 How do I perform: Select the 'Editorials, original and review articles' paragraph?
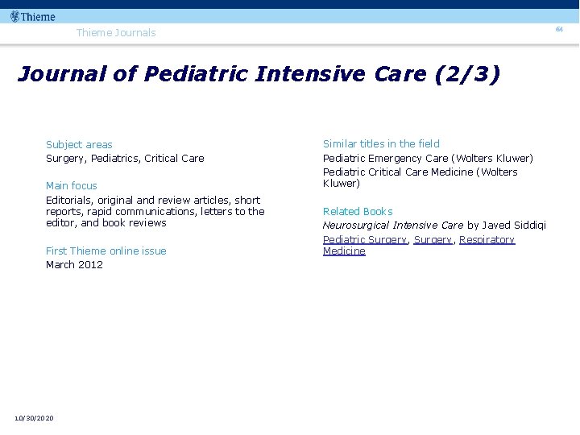coord(155,212)
